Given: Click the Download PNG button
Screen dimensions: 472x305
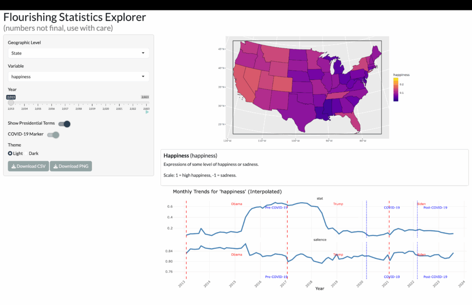Looking at the screenshot, I should coord(71,166).
